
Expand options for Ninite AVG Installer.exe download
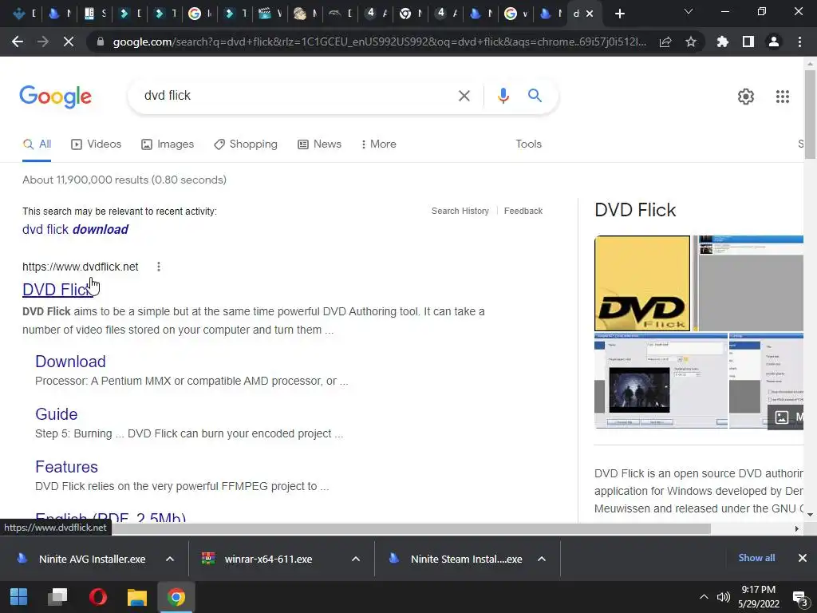(x=170, y=559)
